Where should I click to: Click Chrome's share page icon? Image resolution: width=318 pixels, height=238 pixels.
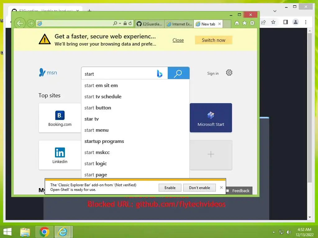263,22
